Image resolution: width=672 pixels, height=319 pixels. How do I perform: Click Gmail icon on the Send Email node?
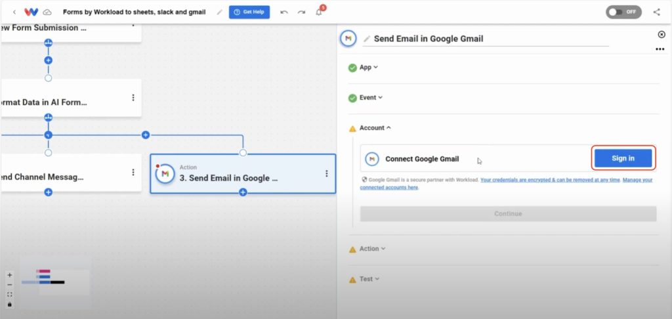coord(165,174)
